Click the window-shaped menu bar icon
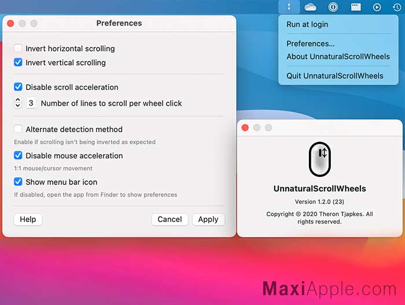The height and width of the screenshot is (305, 405). tap(356, 7)
